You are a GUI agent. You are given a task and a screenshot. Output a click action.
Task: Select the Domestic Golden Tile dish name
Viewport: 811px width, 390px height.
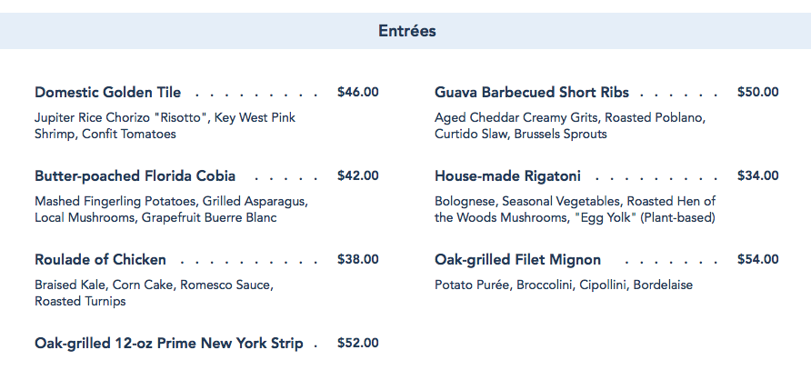click(x=107, y=93)
